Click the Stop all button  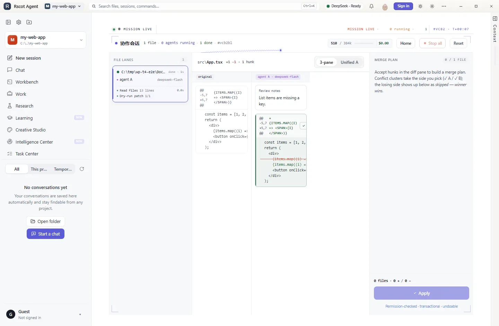pyautogui.click(x=432, y=43)
